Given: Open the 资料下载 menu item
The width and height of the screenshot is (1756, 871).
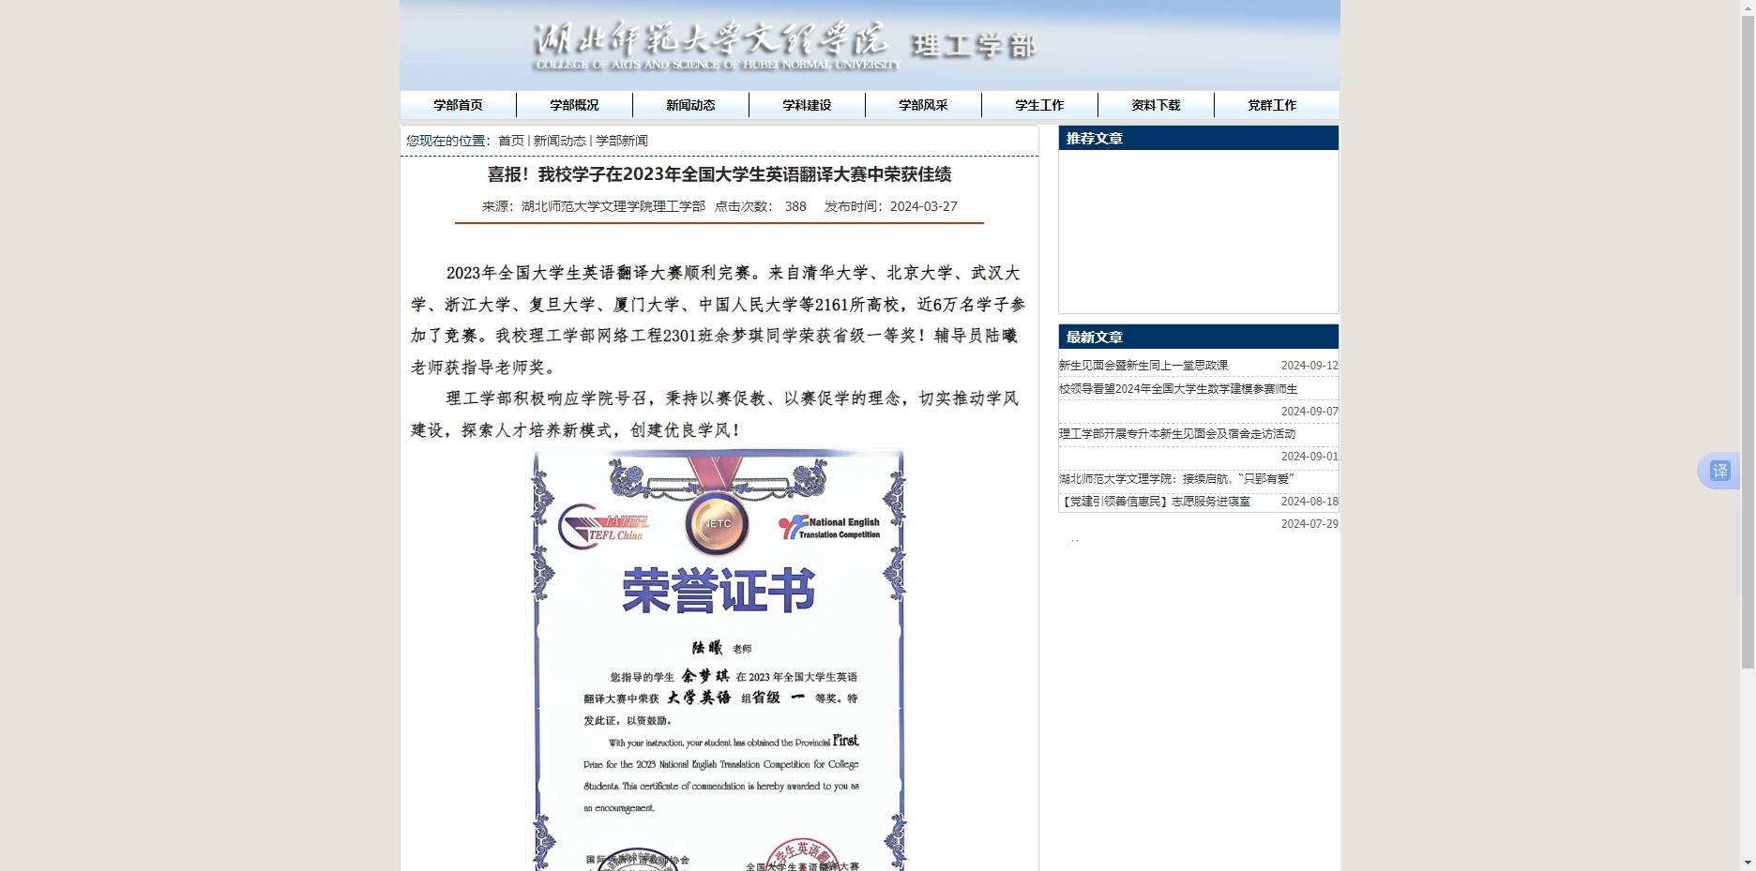Looking at the screenshot, I should pos(1156,105).
